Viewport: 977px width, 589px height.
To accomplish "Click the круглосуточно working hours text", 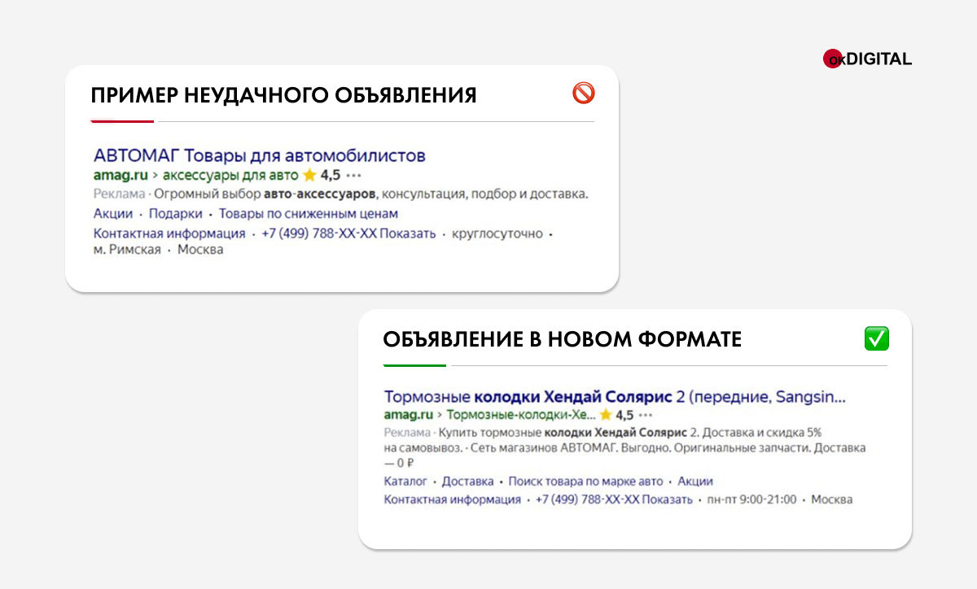I will click(x=498, y=233).
